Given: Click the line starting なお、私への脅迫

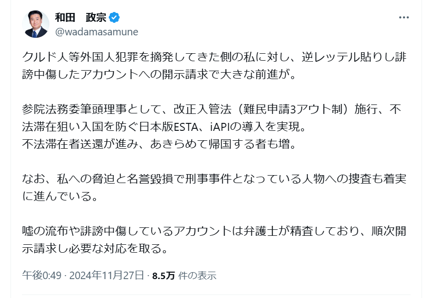Looking at the screenshot, I should pyautogui.click(x=215, y=179).
